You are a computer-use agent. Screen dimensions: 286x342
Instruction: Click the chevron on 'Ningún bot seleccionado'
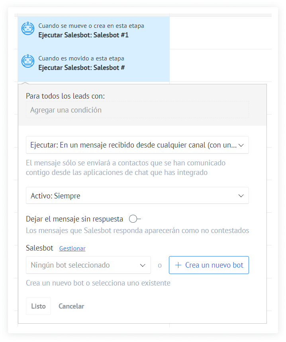pyautogui.click(x=143, y=265)
